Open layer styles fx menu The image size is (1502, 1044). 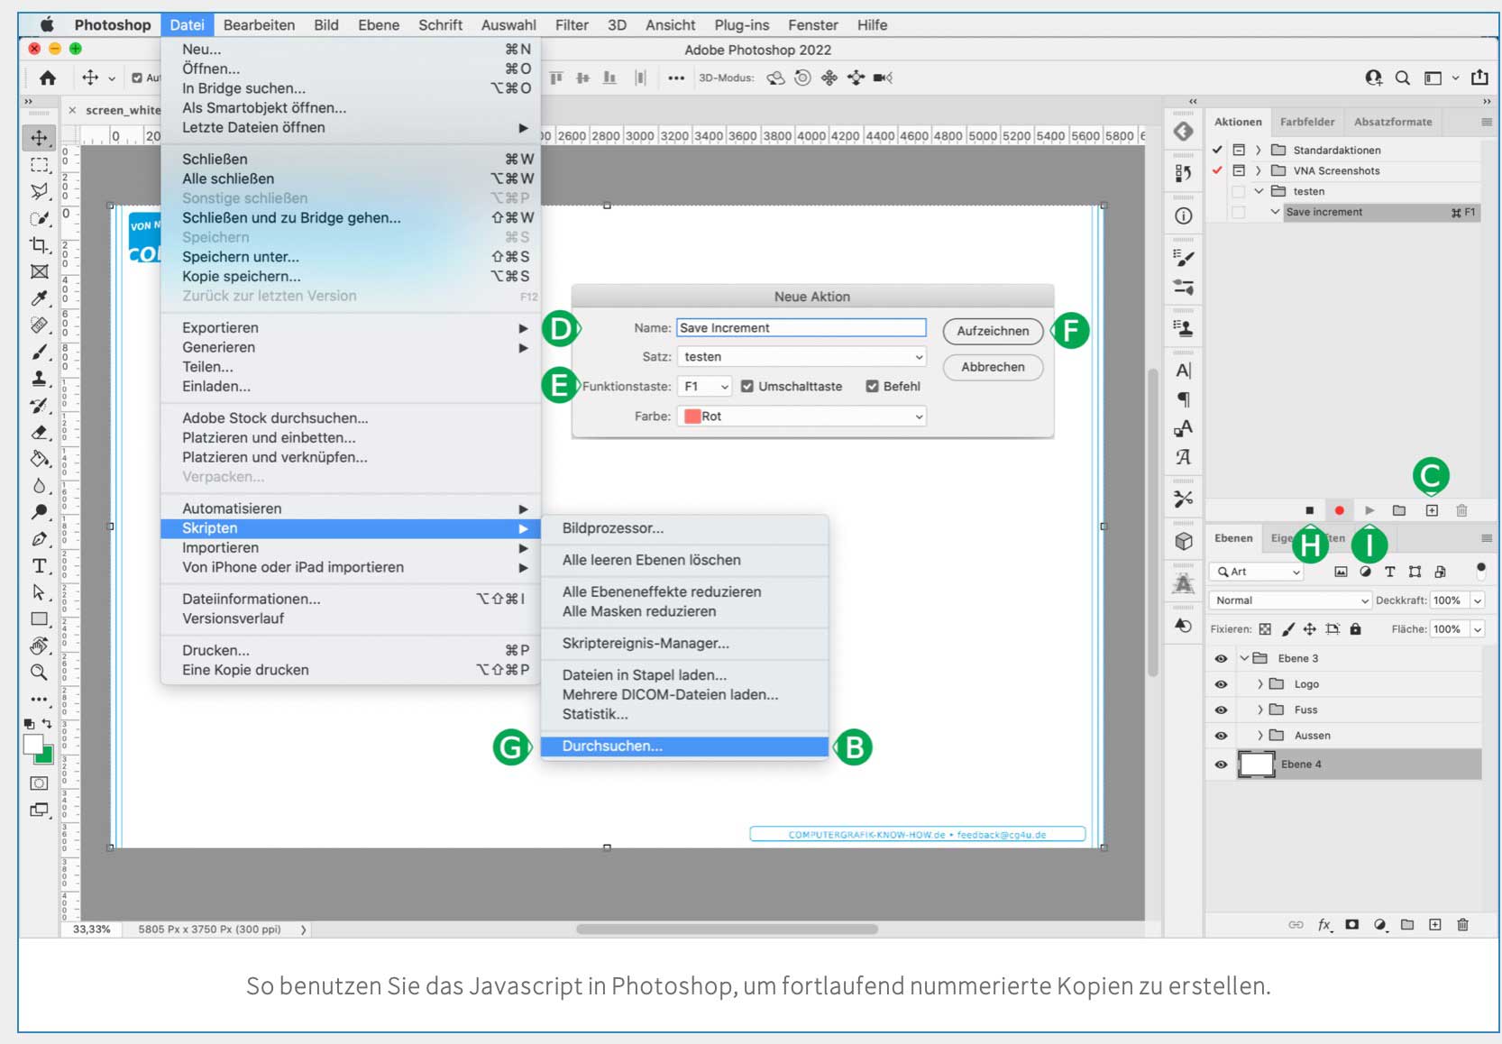point(1324,924)
